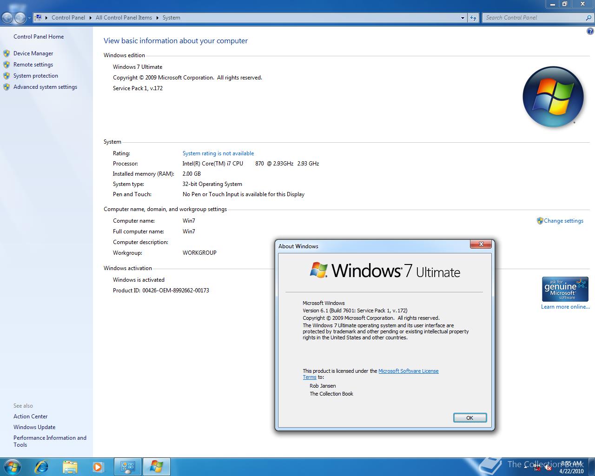Open Windows Explorer from the taskbar

70,466
